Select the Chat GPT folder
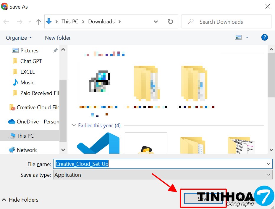Viewport: 275px width, 209px height. [31, 61]
